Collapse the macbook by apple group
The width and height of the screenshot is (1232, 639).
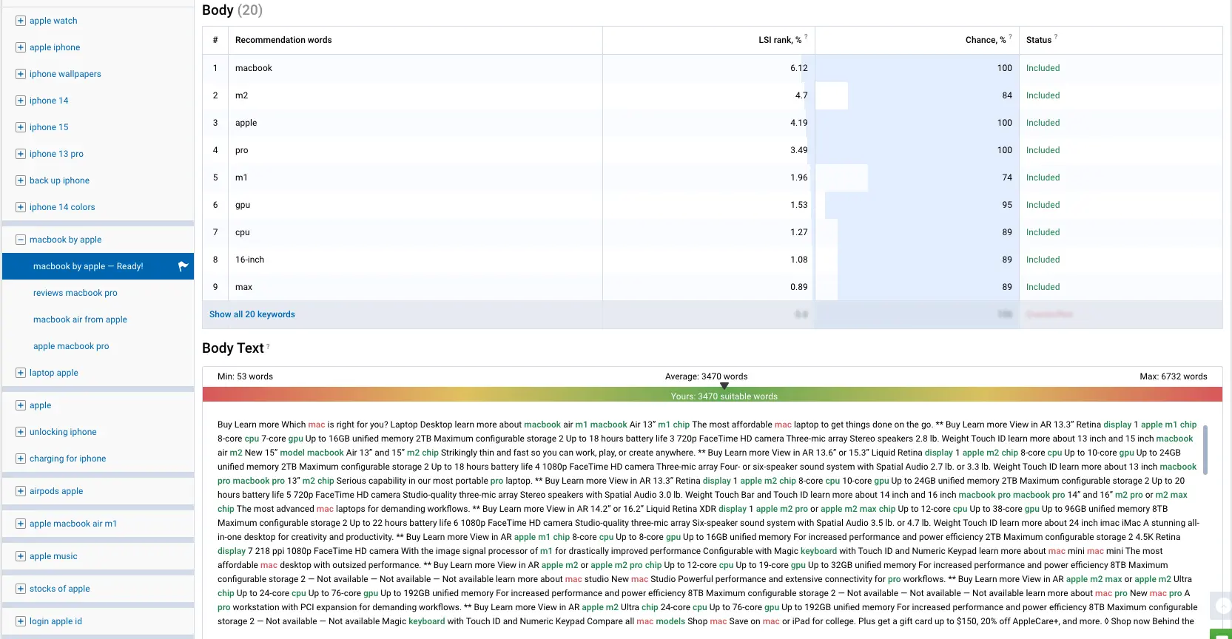pyautogui.click(x=21, y=240)
